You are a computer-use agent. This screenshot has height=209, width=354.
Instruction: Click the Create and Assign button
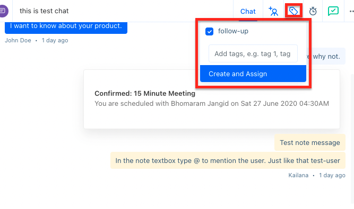[253, 74]
